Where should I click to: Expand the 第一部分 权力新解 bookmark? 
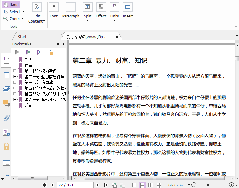click(x=15, y=71)
